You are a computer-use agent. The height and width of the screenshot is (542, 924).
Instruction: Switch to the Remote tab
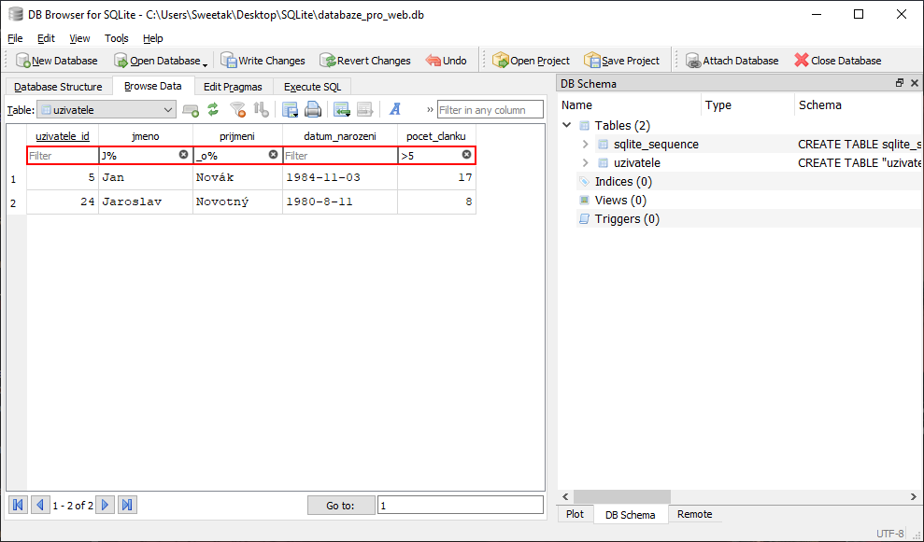click(694, 514)
